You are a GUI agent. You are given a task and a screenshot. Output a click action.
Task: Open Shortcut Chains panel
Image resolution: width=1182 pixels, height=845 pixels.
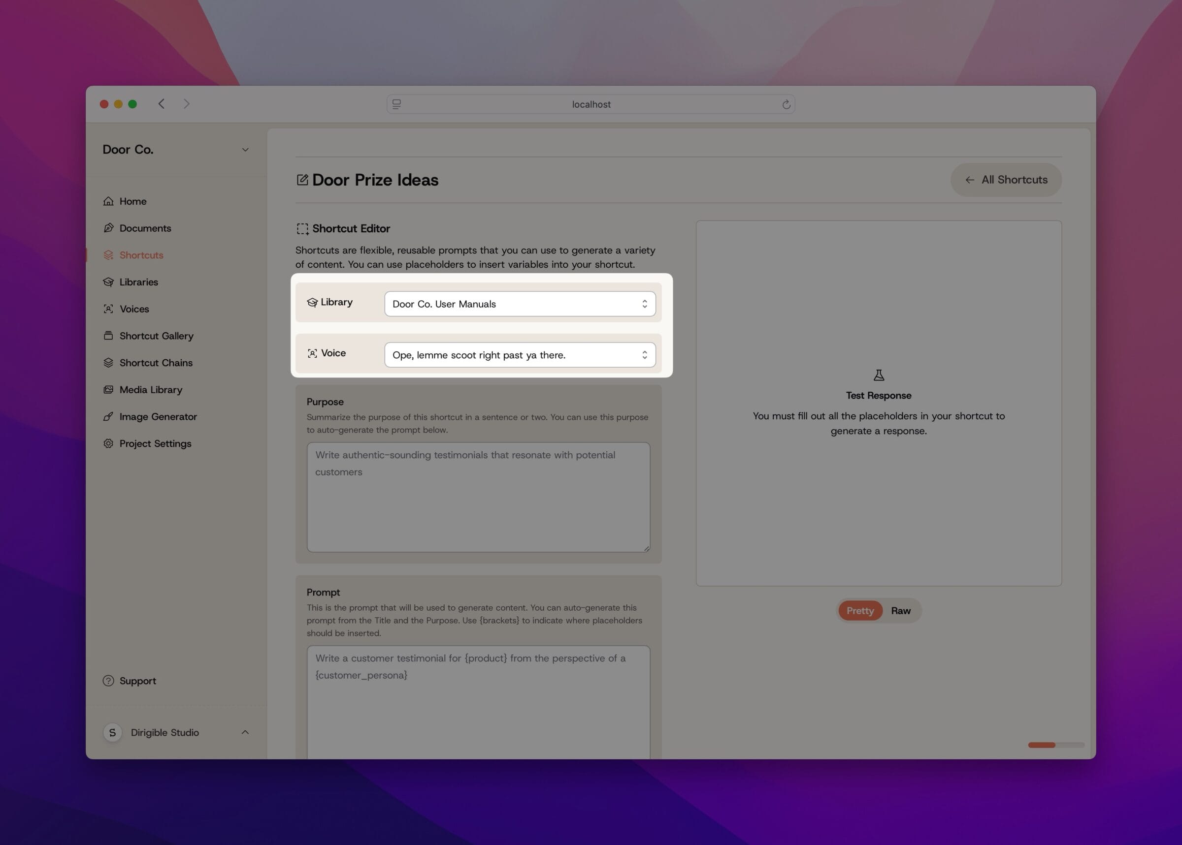156,362
